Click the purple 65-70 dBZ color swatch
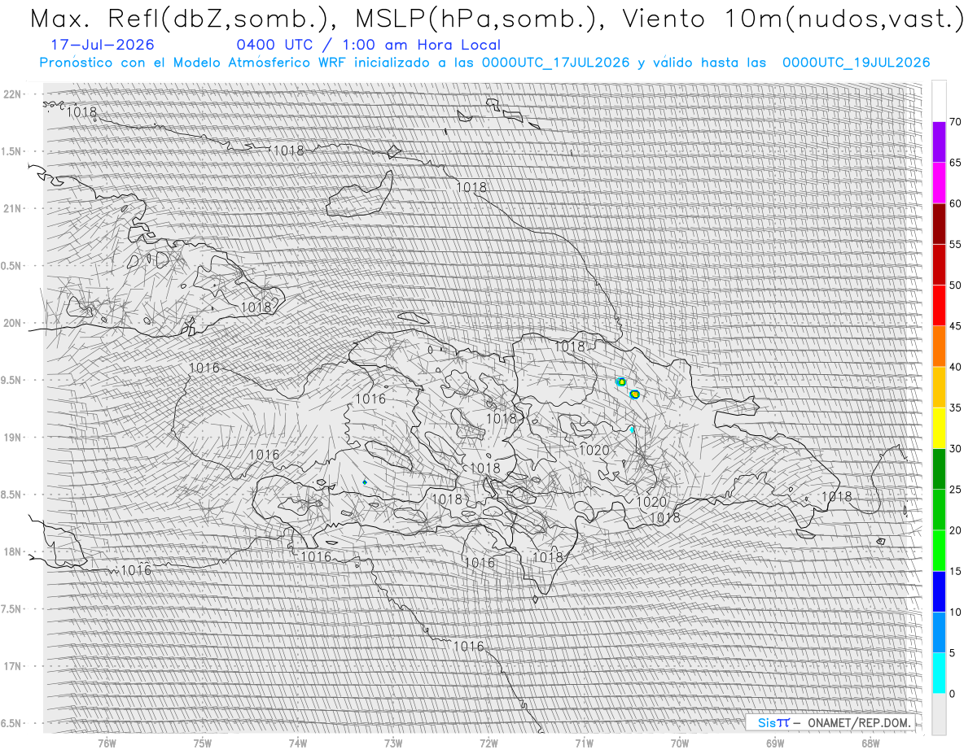 coord(939,142)
